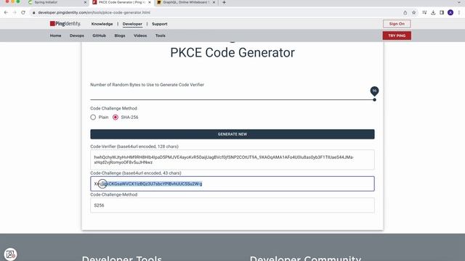Click the Developer Community footer heading
Viewport: 465px width, 261px height.
coord(305,258)
